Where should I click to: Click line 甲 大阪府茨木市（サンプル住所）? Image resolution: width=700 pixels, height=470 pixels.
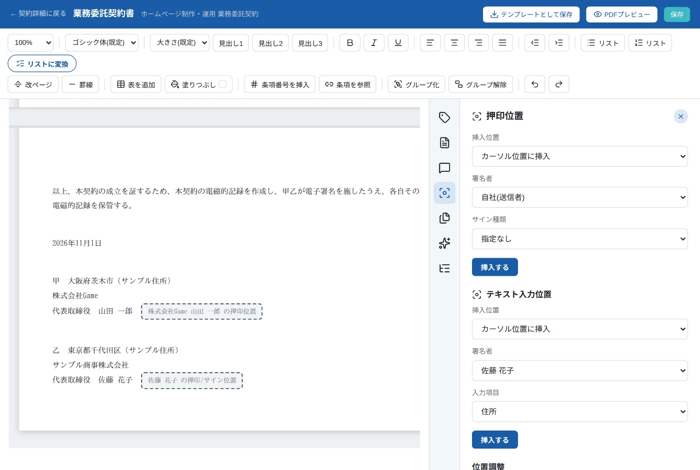pyautogui.click(x=113, y=281)
